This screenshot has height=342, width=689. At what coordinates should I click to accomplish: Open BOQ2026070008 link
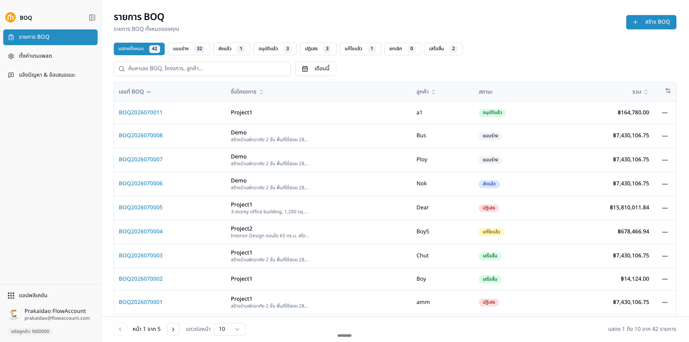point(141,136)
